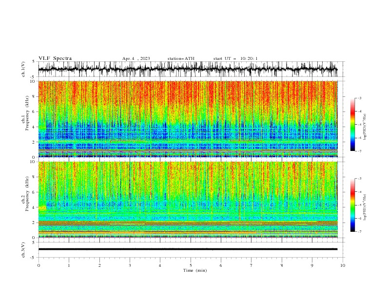Click the "station=ATH" header text
386x298 pixels.
click(x=181, y=58)
